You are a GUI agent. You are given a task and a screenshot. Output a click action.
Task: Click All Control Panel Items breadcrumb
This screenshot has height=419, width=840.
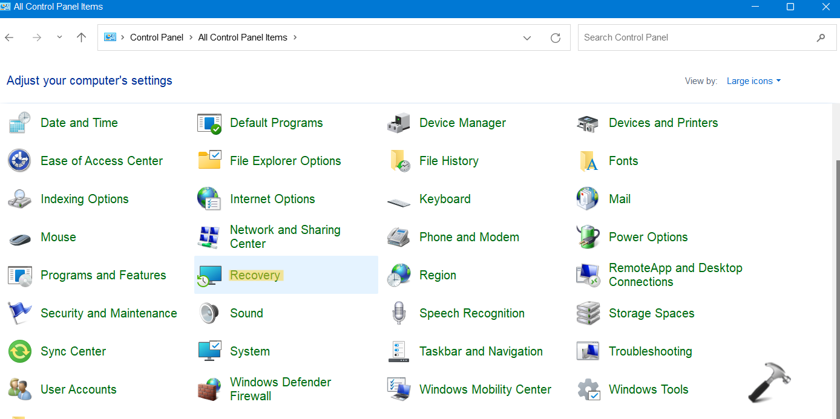243,37
